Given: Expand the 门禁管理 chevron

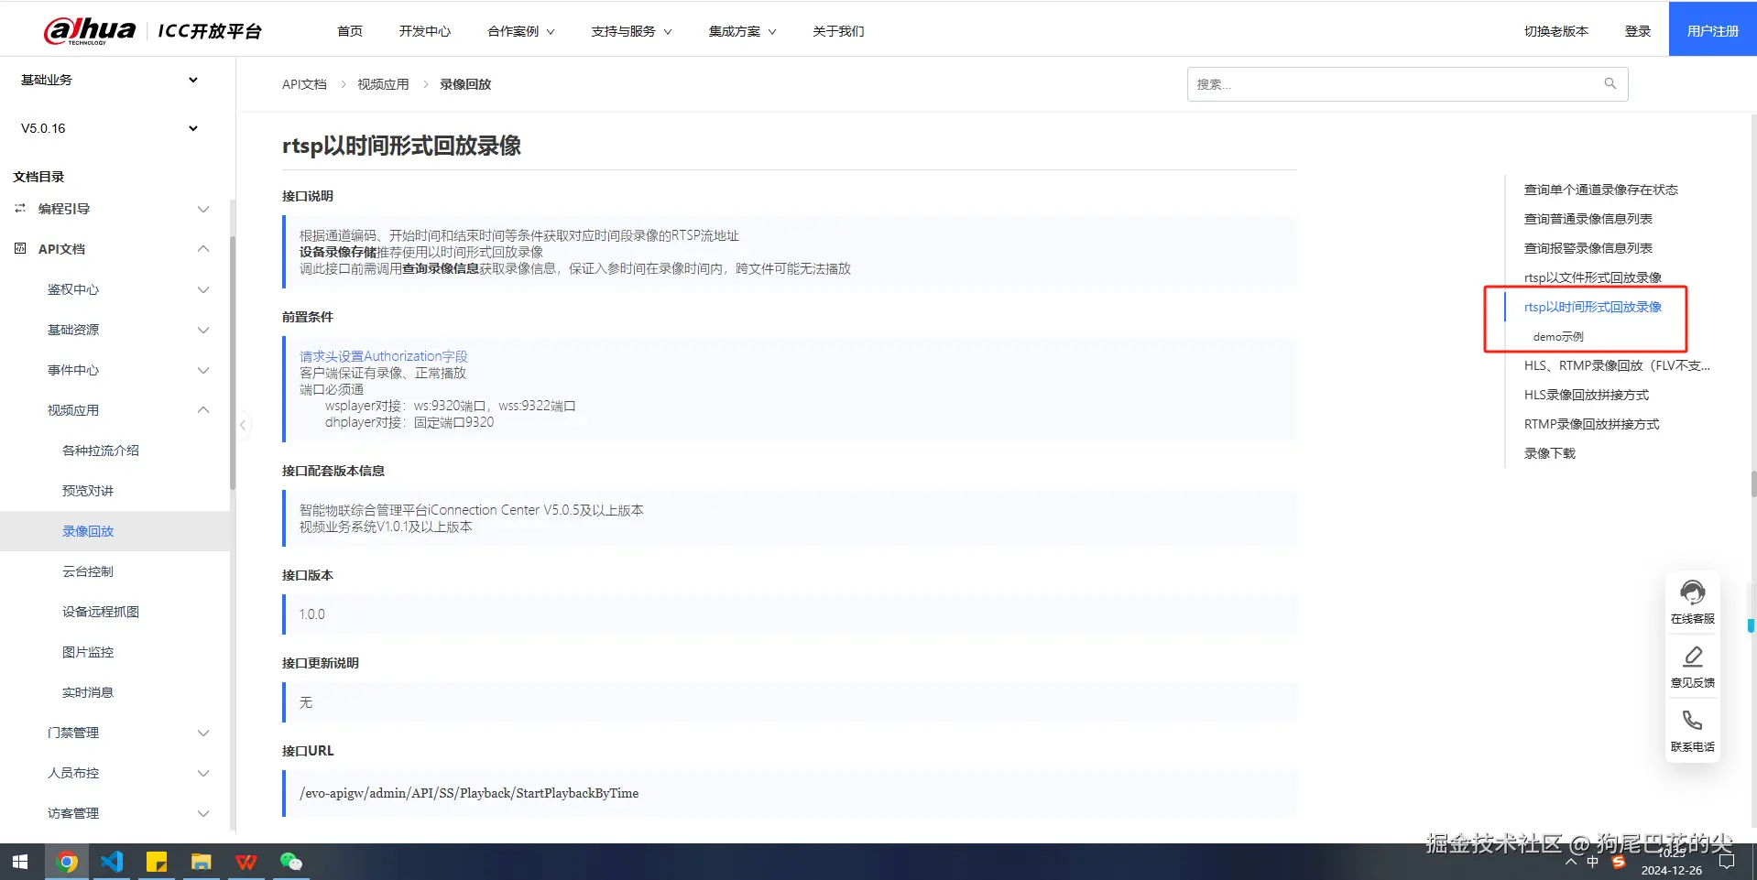Looking at the screenshot, I should tap(203, 733).
